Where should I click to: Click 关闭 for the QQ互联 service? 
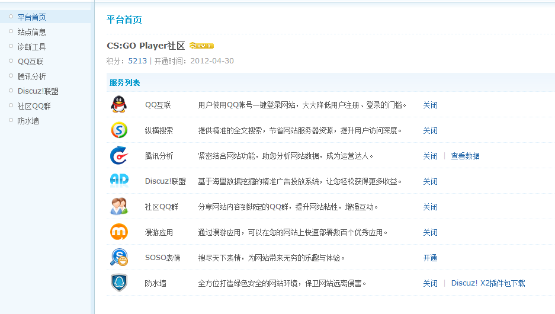pyautogui.click(x=431, y=105)
